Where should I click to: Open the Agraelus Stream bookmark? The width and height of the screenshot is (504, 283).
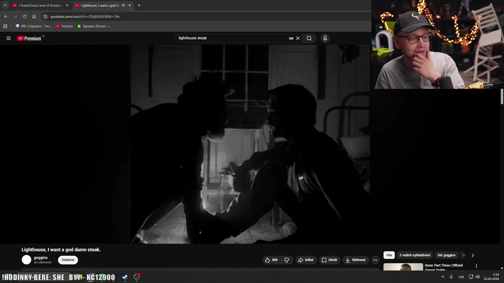click(x=94, y=26)
